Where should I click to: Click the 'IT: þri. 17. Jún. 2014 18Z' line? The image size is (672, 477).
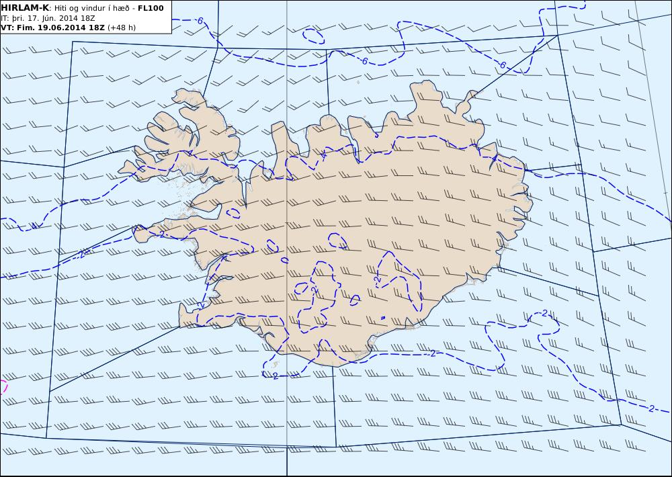point(48,18)
